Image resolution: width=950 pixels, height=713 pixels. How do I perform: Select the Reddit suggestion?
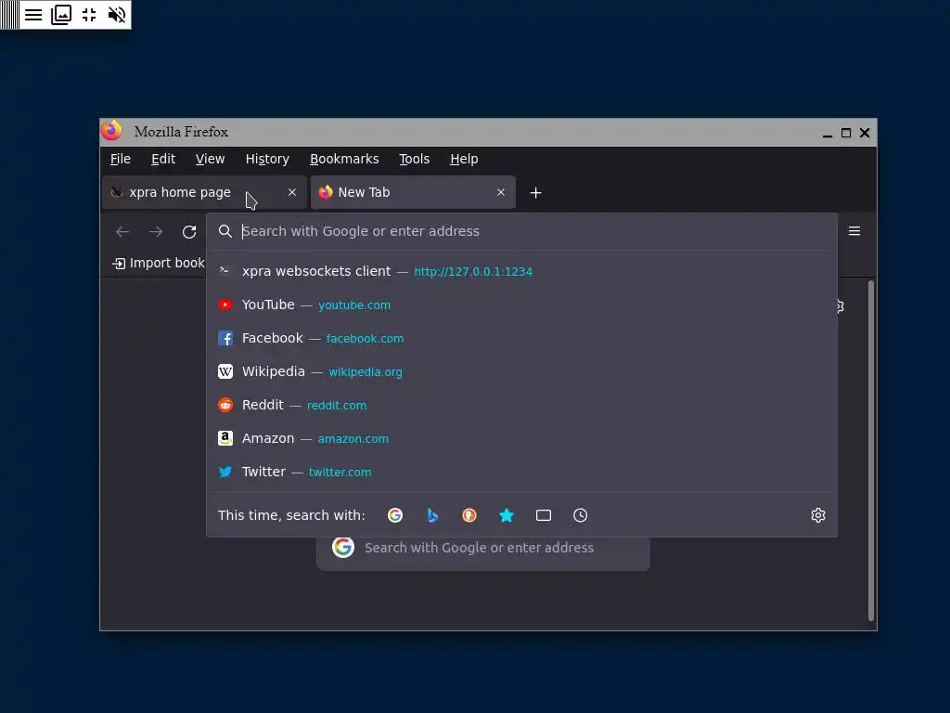pyautogui.click(x=521, y=405)
